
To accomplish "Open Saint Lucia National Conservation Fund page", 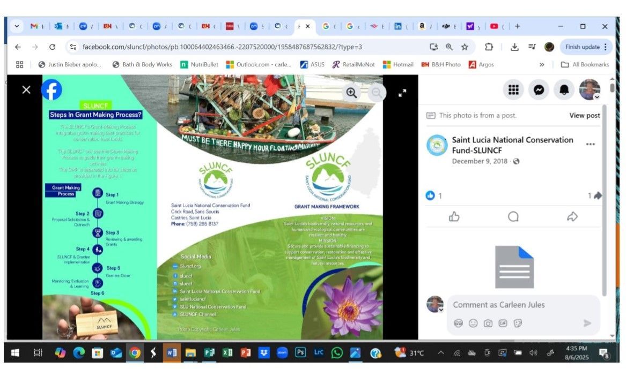I will pyautogui.click(x=512, y=145).
